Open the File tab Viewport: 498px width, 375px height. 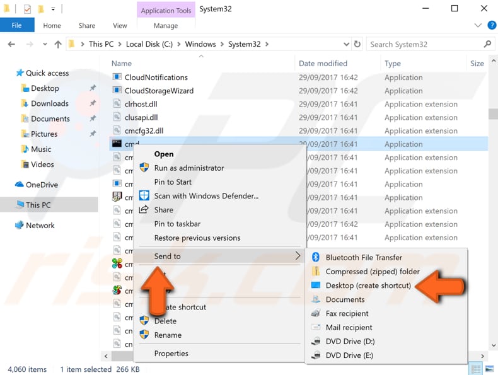click(17, 25)
